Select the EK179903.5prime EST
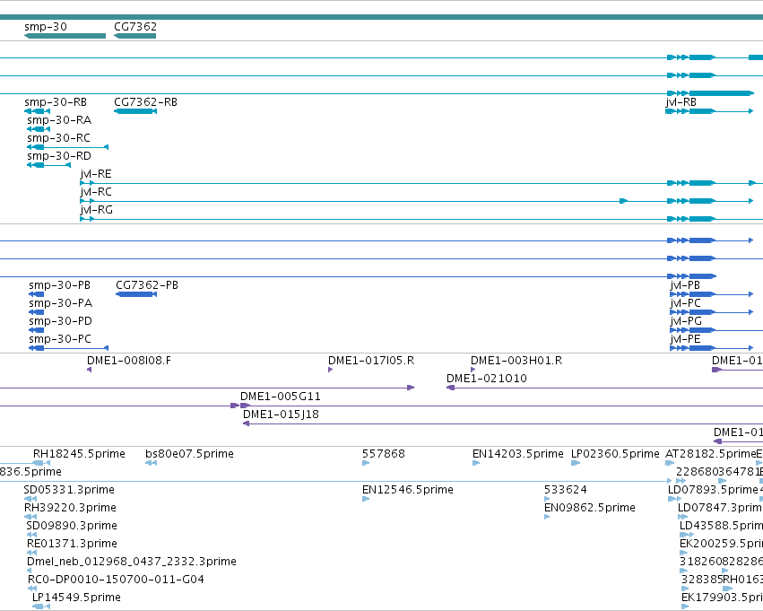763x611 pixels. [x=685, y=607]
